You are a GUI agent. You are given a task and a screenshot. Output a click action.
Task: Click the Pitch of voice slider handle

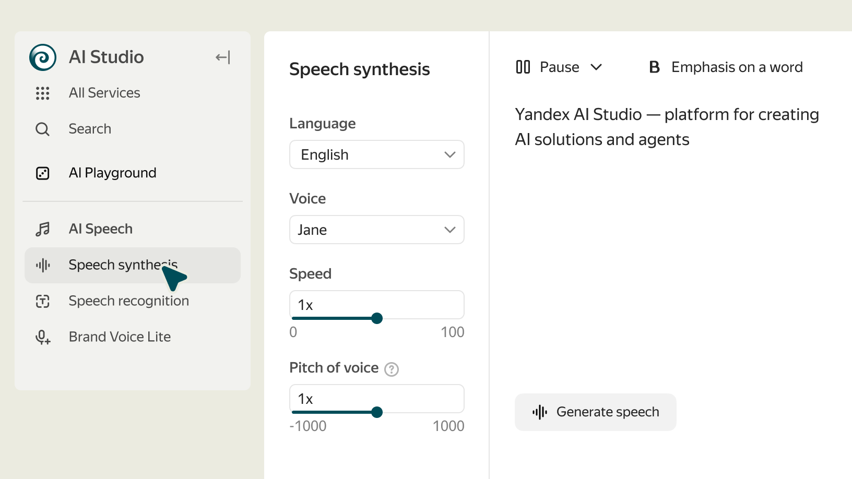[377, 412]
